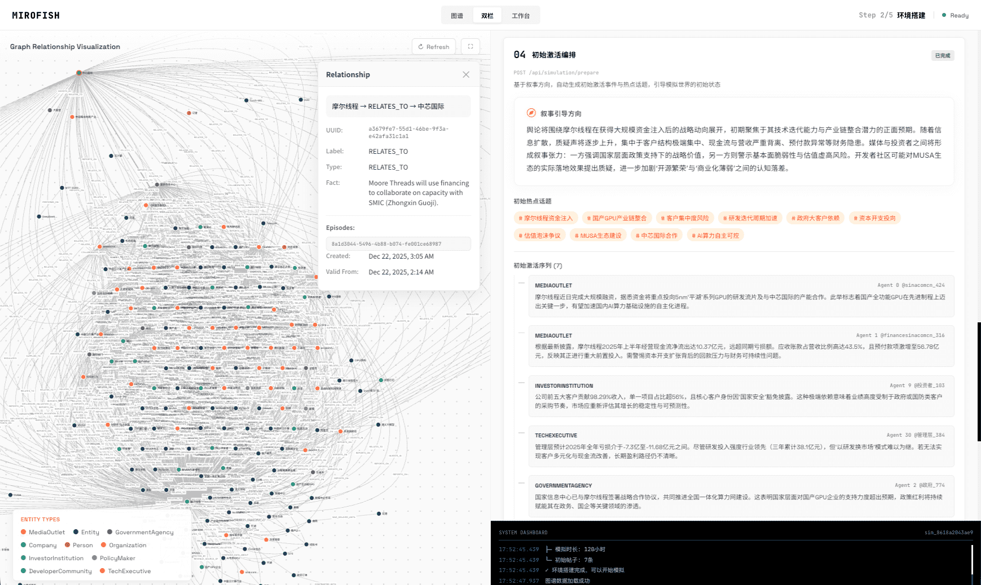Image resolution: width=981 pixels, height=585 pixels.
Task: Click the Organization legend dot
Action: pyautogui.click(x=103, y=545)
